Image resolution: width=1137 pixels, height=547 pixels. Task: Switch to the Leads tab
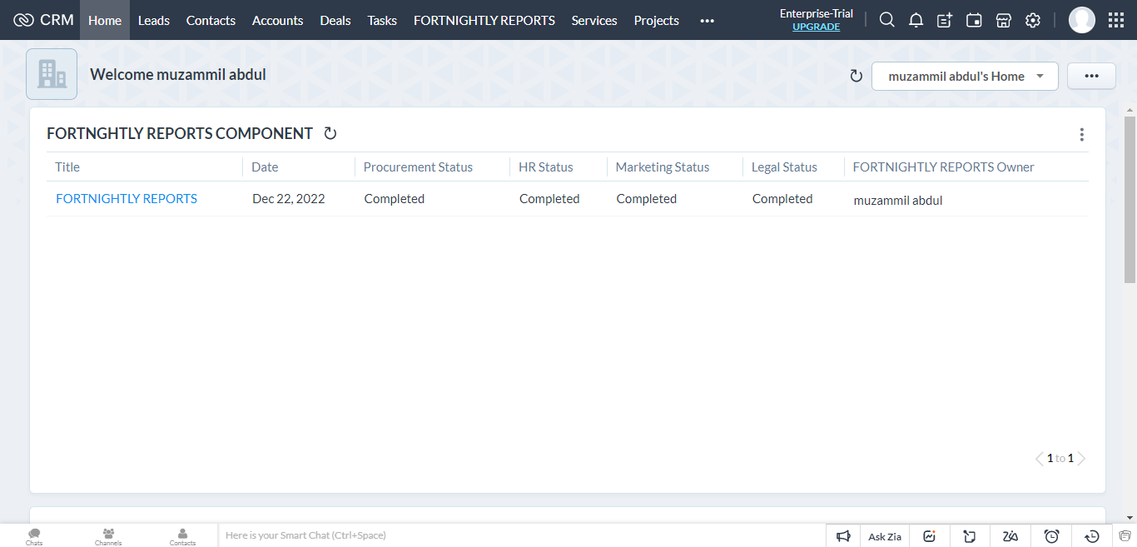(x=153, y=20)
